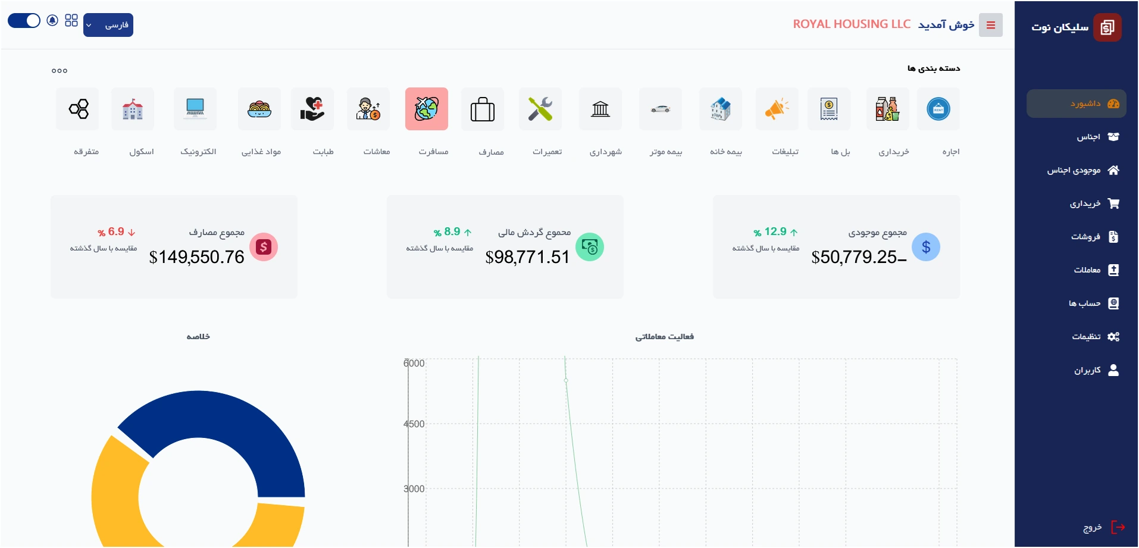Open the language dropdown (فارسی)
The image size is (1139, 548).
[108, 25]
